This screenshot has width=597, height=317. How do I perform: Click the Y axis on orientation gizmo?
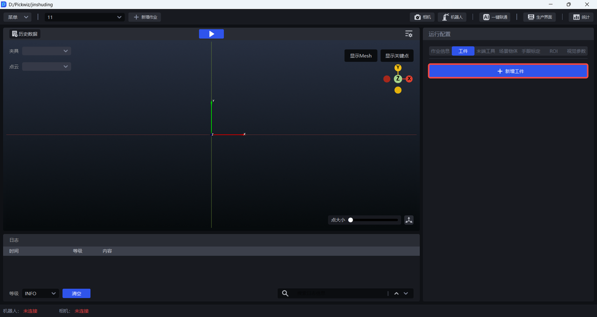[x=398, y=68]
